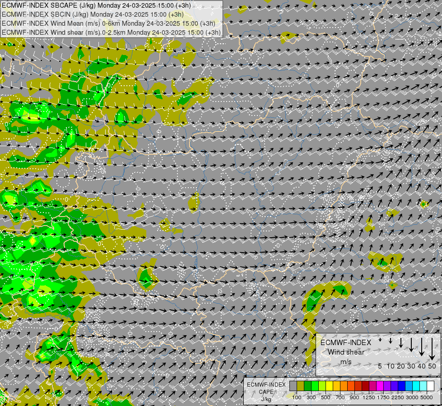Click the '2250' CAPE scale value
Viewport: 442px width, 406px height.
398,397
